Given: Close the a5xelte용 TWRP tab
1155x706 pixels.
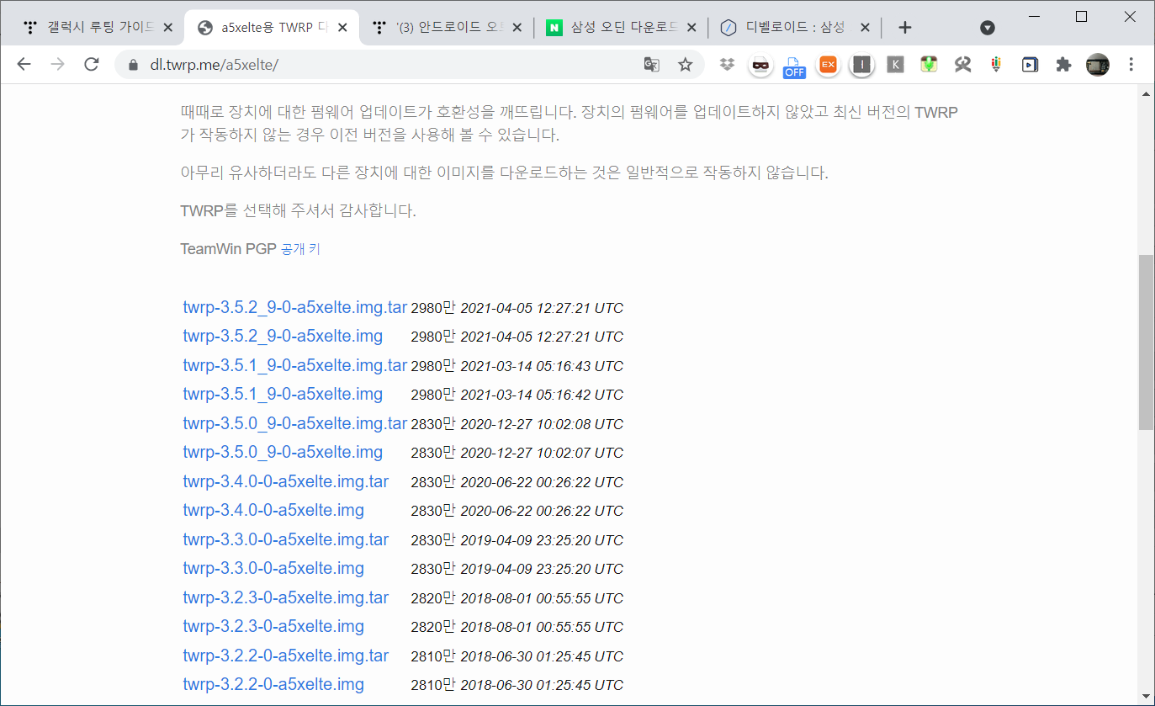Looking at the screenshot, I should click(x=343, y=28).
